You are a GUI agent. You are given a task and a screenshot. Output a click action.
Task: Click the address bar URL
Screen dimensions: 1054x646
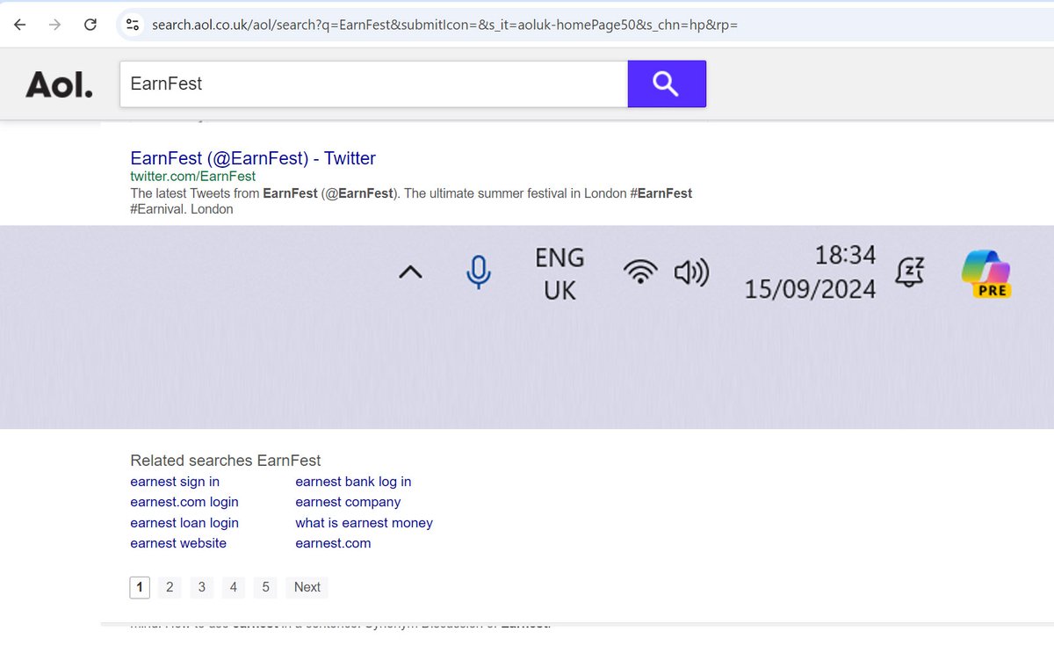click(x=444, y=25)
